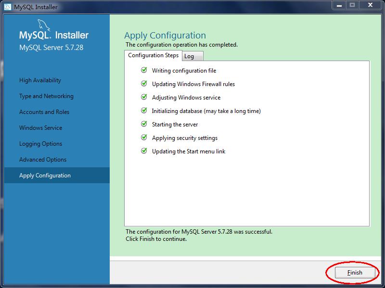Click check icon next to Applying security settings
385x288 pixels.
point(144,138)
